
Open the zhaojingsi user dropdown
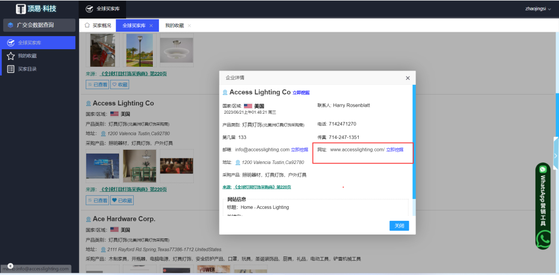tap(538, 9)
